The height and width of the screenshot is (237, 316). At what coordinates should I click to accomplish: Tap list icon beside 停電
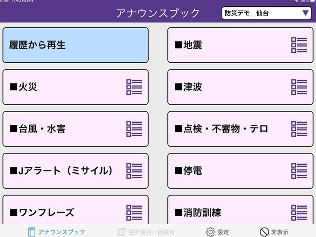[299, 171]
